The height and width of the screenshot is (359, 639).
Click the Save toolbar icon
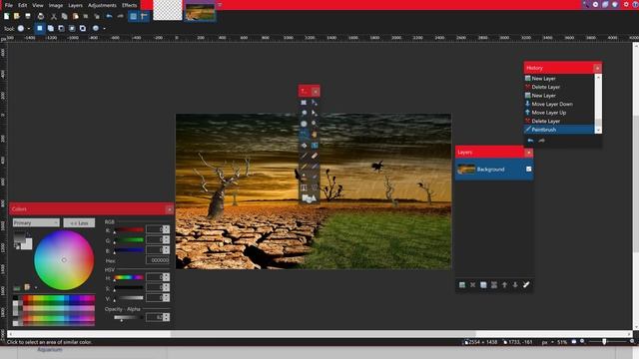click(x=27, y=16)
